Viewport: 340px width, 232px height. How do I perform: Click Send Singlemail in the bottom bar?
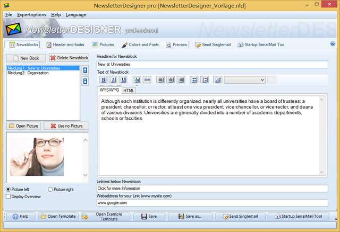pyautogui.click(x=240, y=216)
